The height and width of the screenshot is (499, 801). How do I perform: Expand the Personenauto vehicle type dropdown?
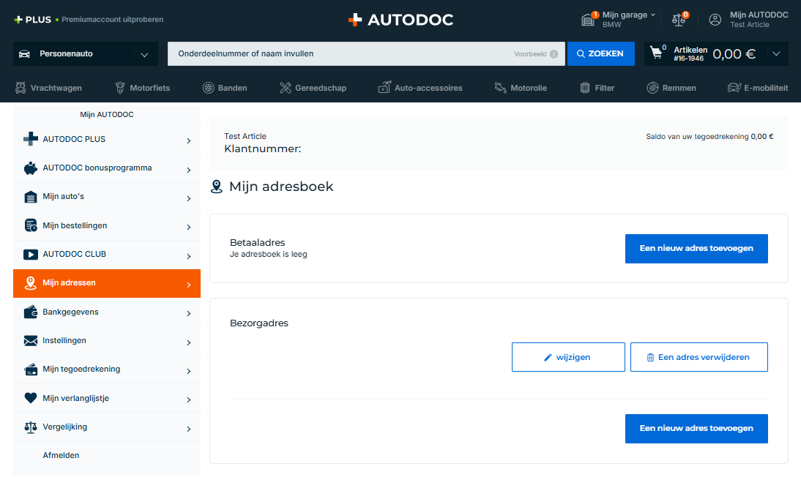(144, 54)
